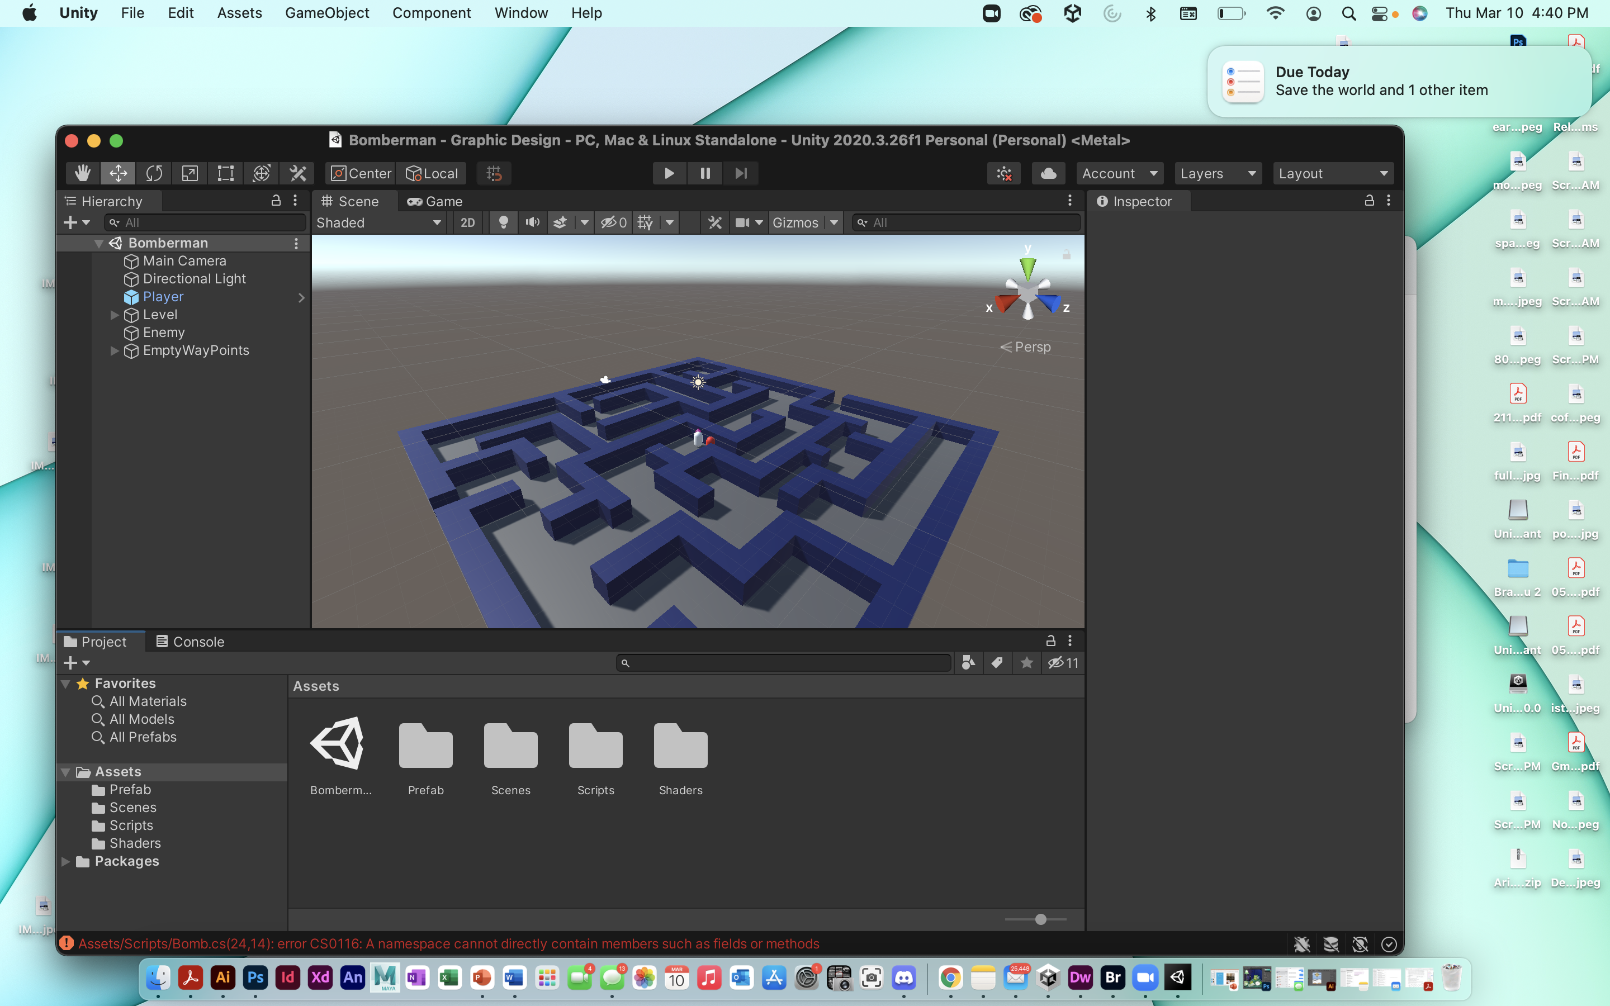Open the Layers dropdown

pyautogui.click(x=1218, y=174)
